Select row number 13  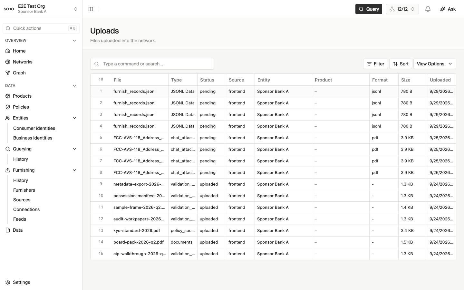[101, 230]
